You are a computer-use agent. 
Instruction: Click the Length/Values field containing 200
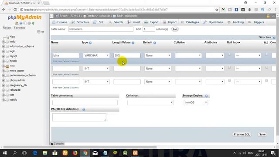click(x=127, y=55)
